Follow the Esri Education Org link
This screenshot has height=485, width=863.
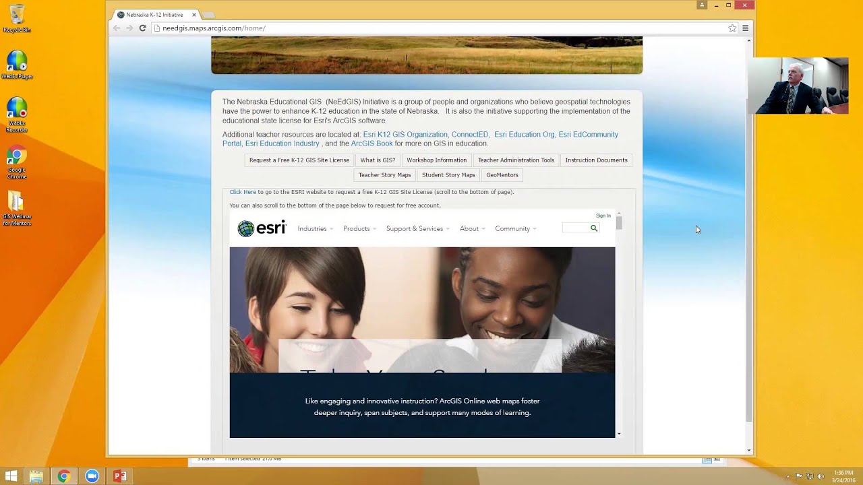click(524, 135)
